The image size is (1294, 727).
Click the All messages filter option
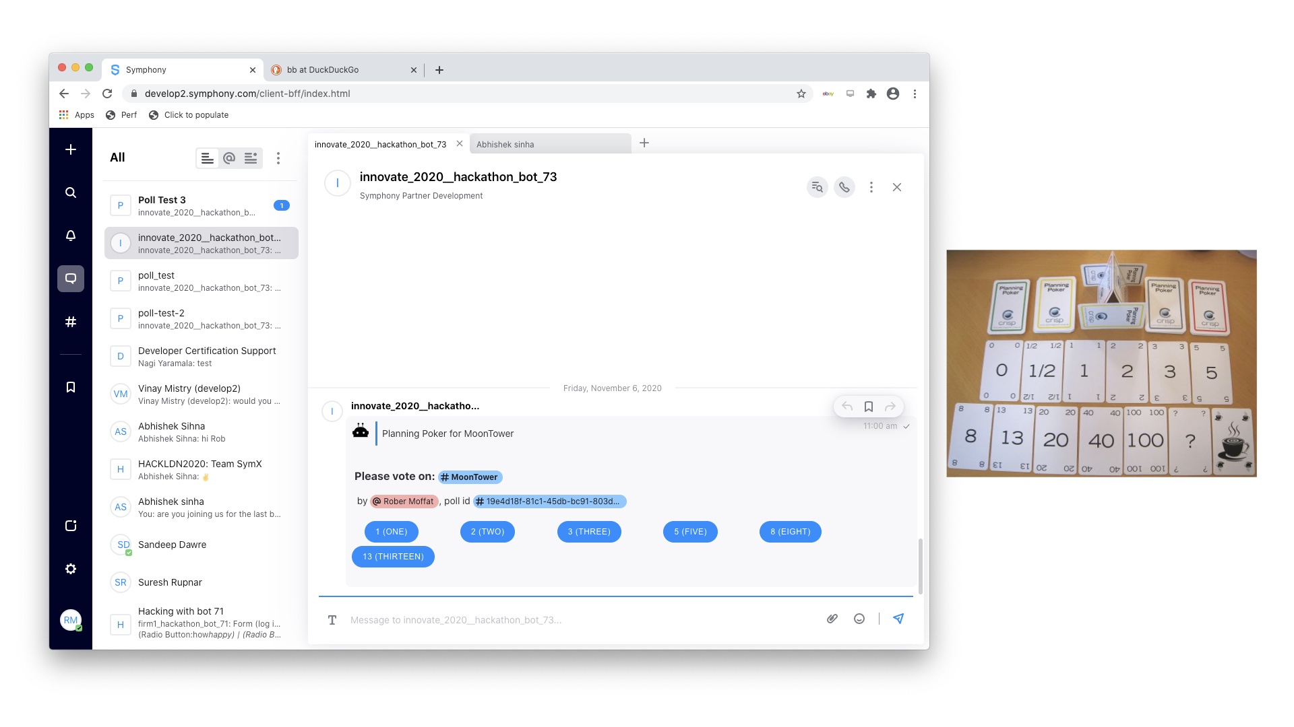pos(209,158)
